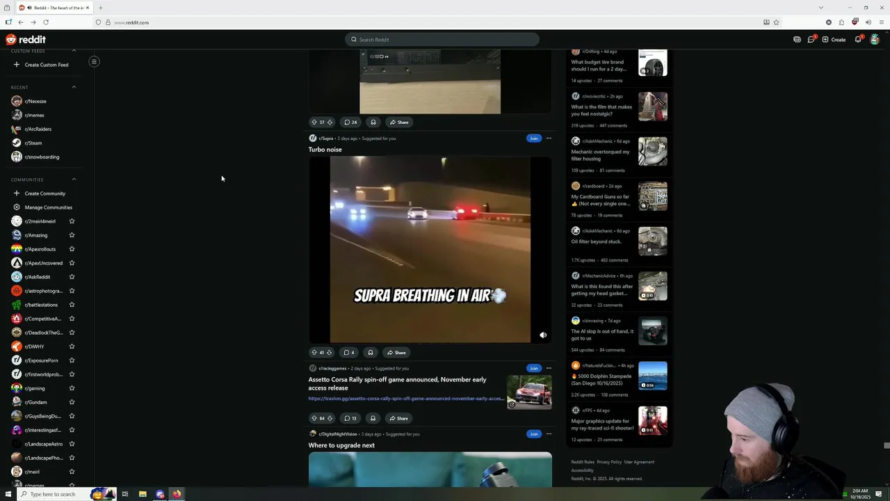Favorite r/gaming with star
890x501 pixels.
click(72, 388)
